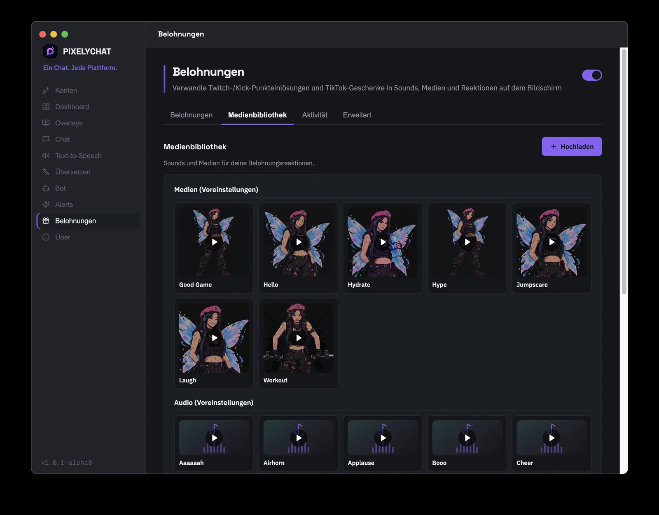Click the Dashboard grid icon
Screen dimensions: 659x515
[46, 107]
